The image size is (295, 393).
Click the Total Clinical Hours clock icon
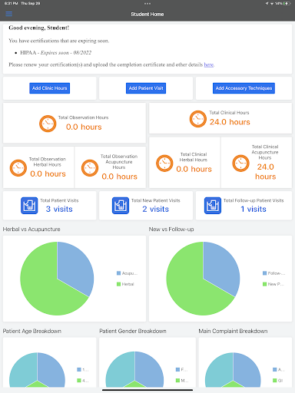tap(198, 119)
